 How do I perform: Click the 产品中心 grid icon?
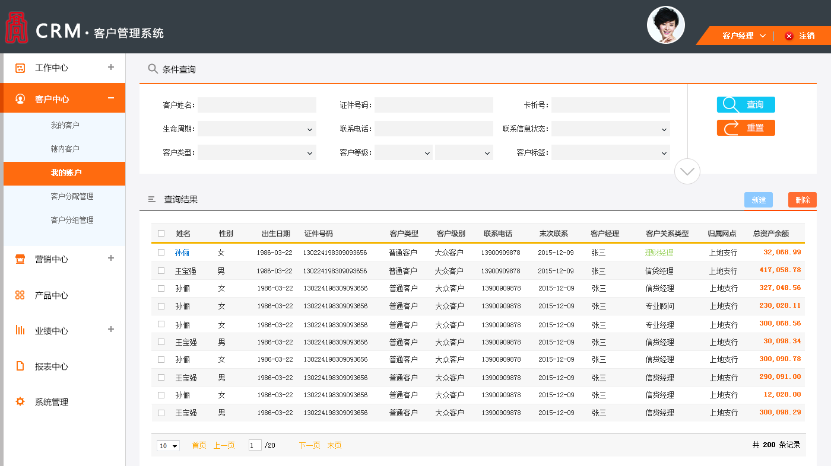point(20,295)
